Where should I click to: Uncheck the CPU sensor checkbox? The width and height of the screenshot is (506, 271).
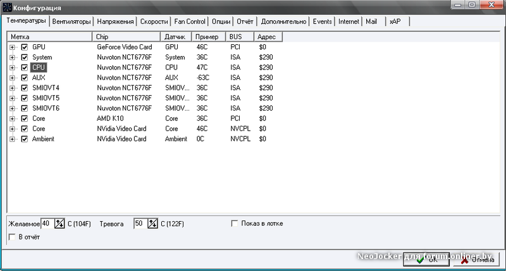25,68
